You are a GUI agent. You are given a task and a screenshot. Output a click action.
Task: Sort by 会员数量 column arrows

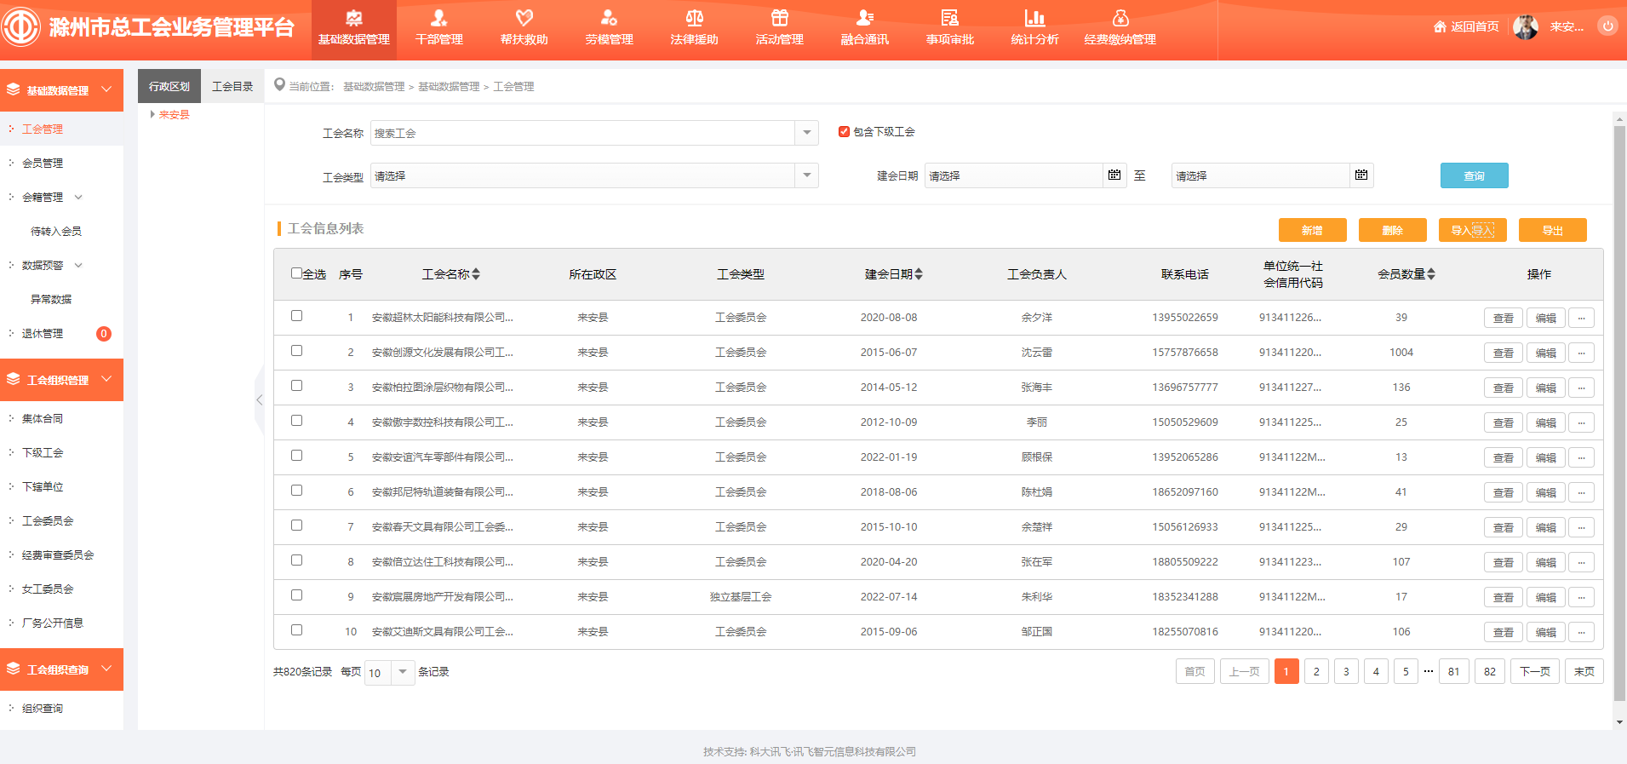click(x=1431, y=274)
